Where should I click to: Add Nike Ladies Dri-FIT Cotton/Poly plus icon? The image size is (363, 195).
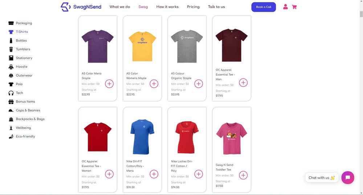click(x=199, y=174)
